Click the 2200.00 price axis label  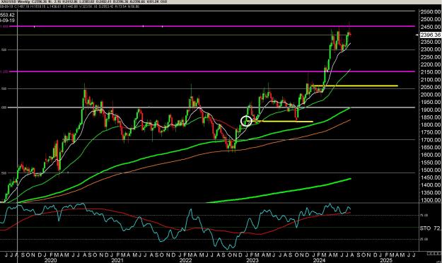click(x=430, y=64)
